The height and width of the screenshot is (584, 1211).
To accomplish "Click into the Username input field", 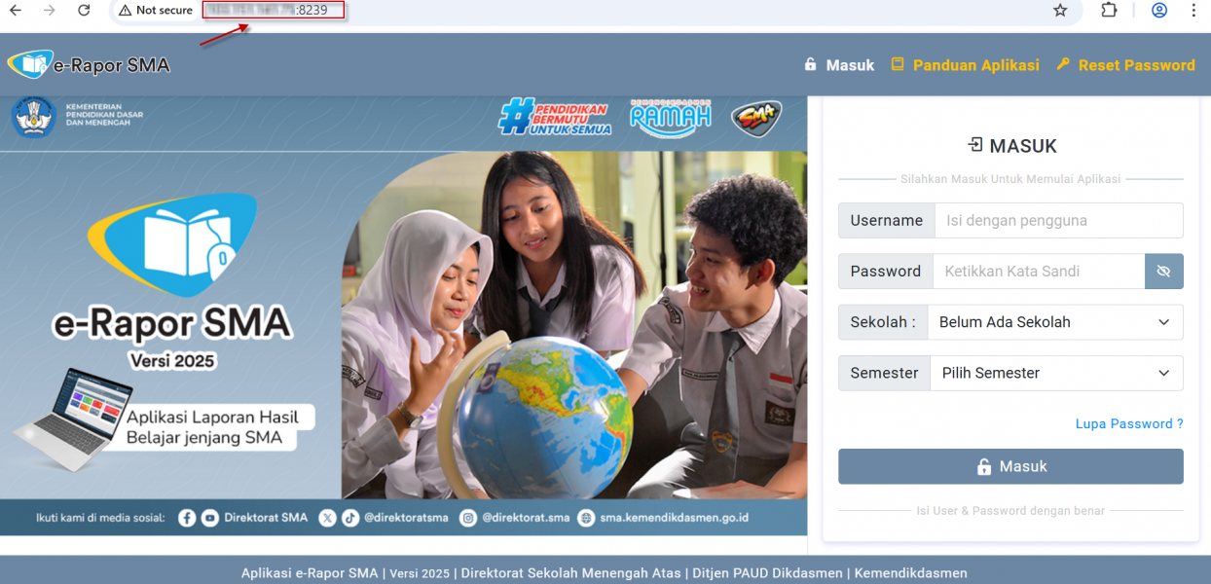I will click(x=1058, y=221).
